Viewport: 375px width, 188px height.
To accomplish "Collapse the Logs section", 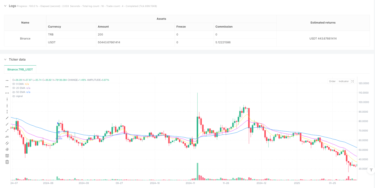I will pyautogui.click(x=5, y=6).
